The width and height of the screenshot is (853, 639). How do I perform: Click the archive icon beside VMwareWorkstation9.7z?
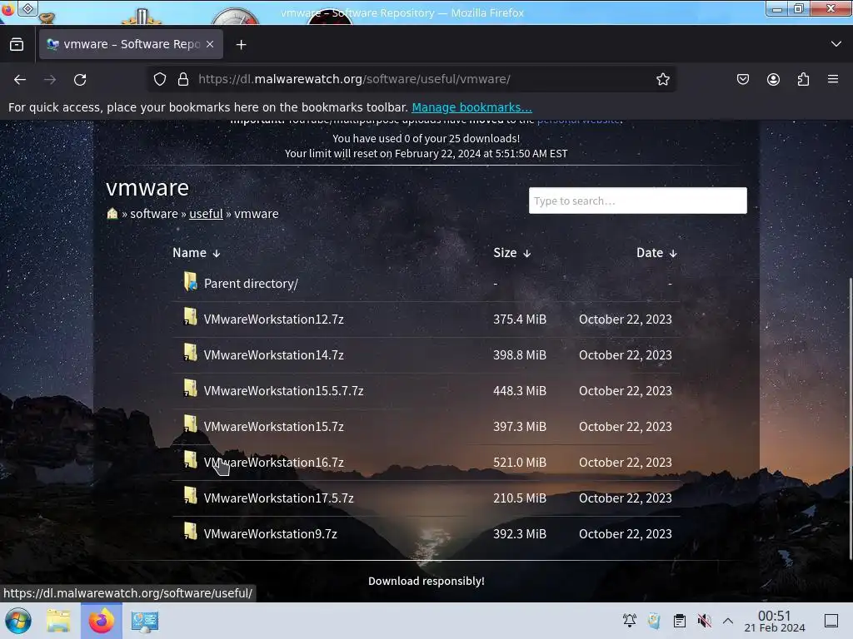191,532
